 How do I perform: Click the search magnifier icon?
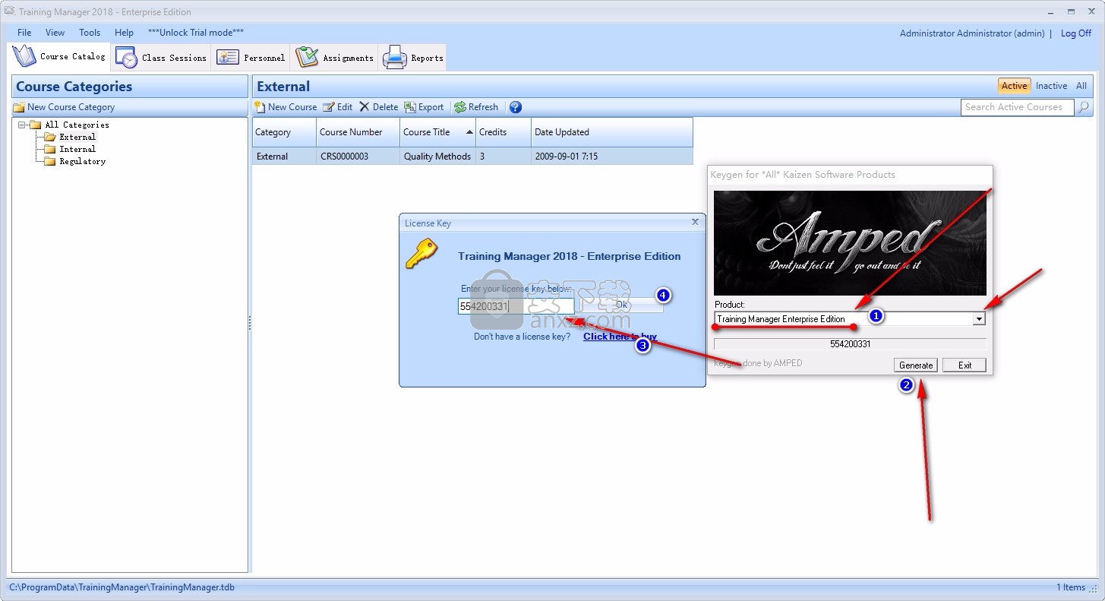click(x=1084, y=107)
